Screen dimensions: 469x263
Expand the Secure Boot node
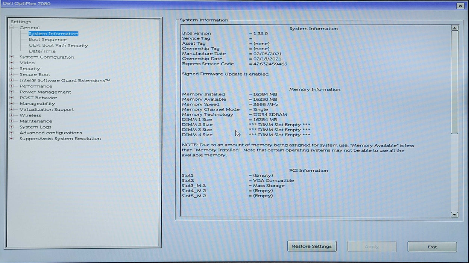pos(12,74)
